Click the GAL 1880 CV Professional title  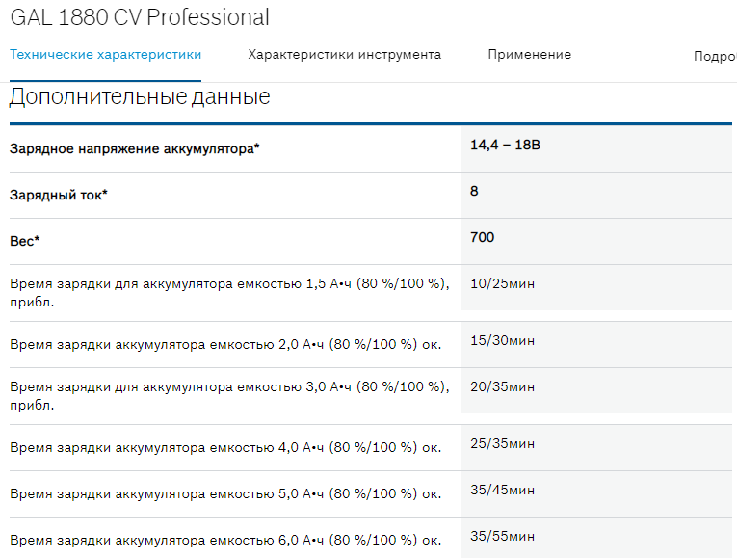(140, 17)
